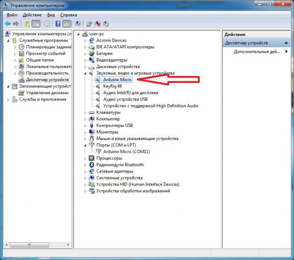Select the KeyRig 49 device

click(112, 86)
